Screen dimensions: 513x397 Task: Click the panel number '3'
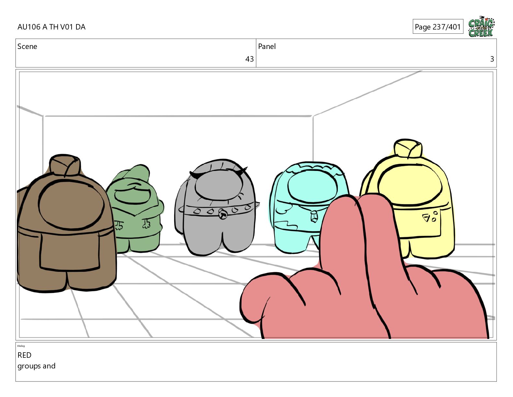pos(492,59)
